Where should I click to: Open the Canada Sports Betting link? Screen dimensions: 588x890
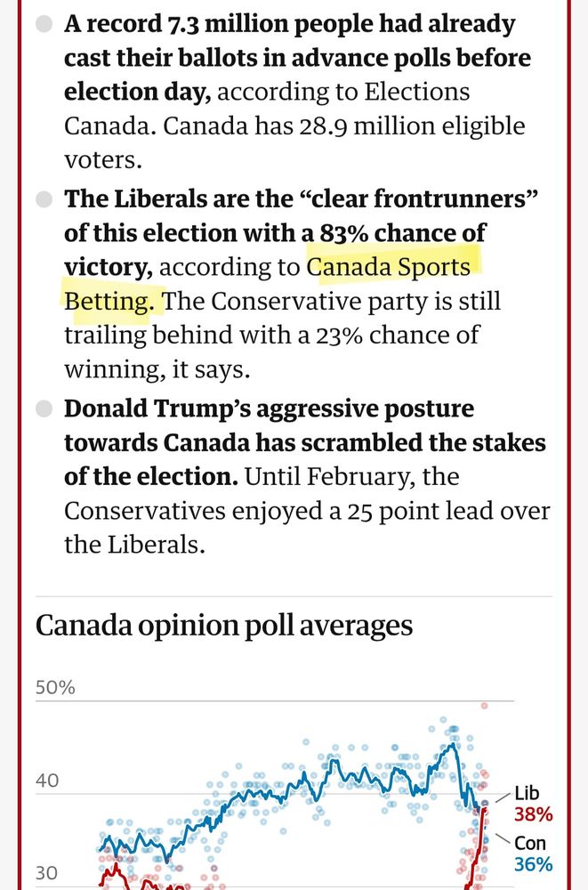coord(389,267)
